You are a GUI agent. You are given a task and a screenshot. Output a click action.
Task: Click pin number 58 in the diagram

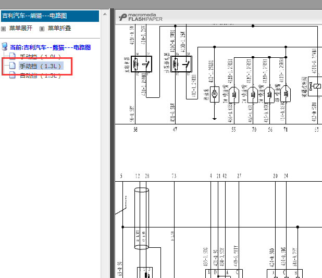pyautogui.click(x=135, y=130)
